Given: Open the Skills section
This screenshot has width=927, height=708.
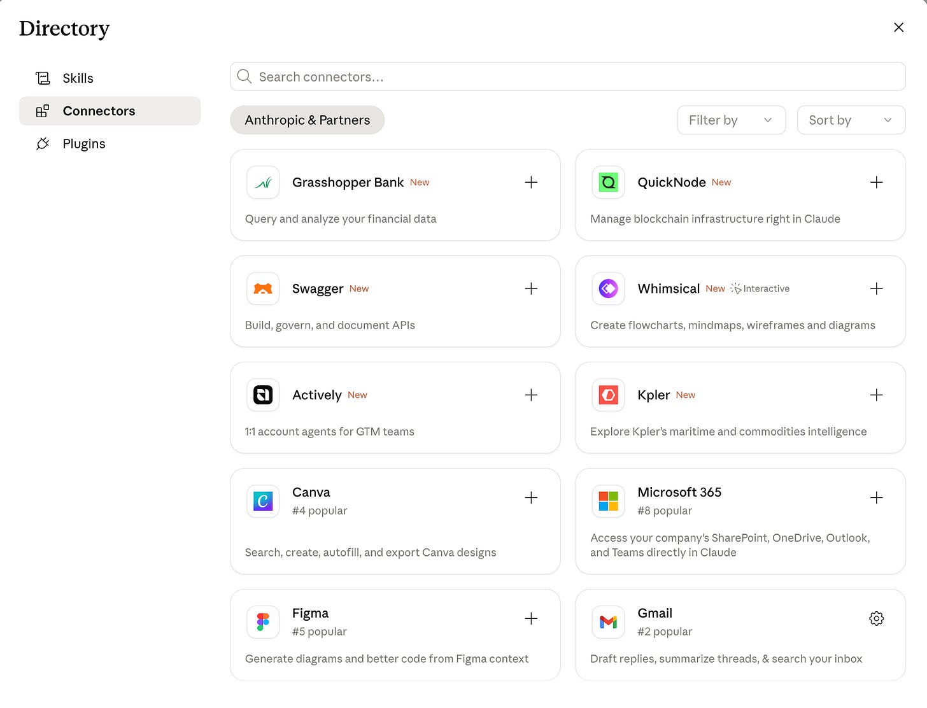Looking at the screenshot, I should click(x=110, y=78).
